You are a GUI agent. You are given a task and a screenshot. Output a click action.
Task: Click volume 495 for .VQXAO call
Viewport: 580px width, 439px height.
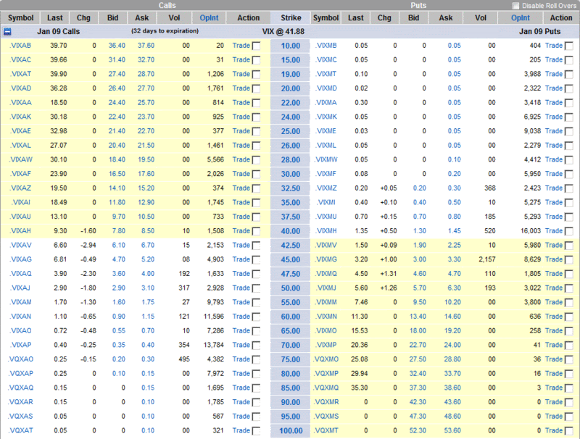(184, 359)
